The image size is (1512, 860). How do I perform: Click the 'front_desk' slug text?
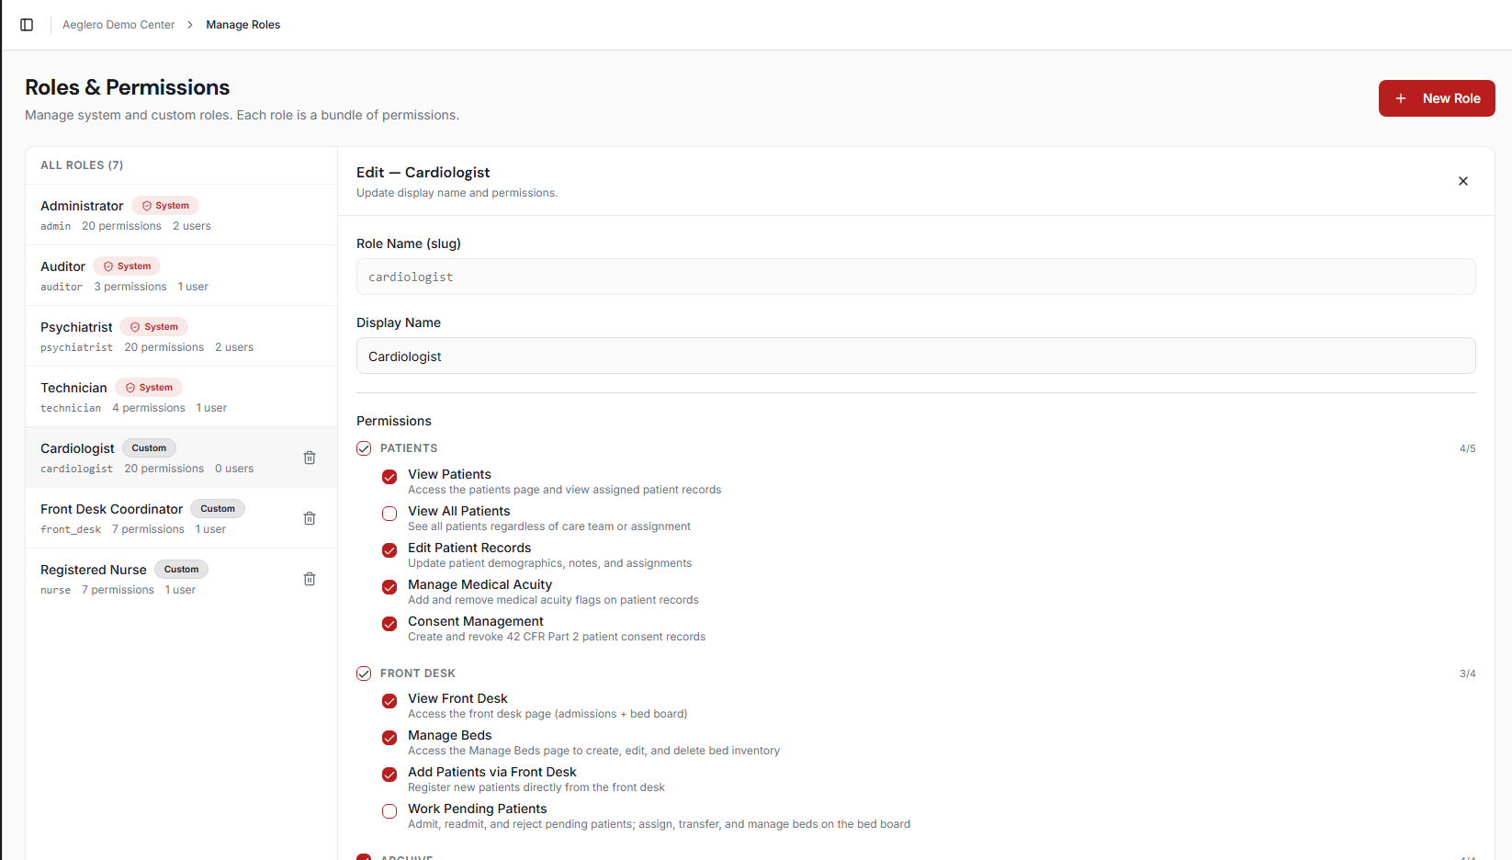71,529
